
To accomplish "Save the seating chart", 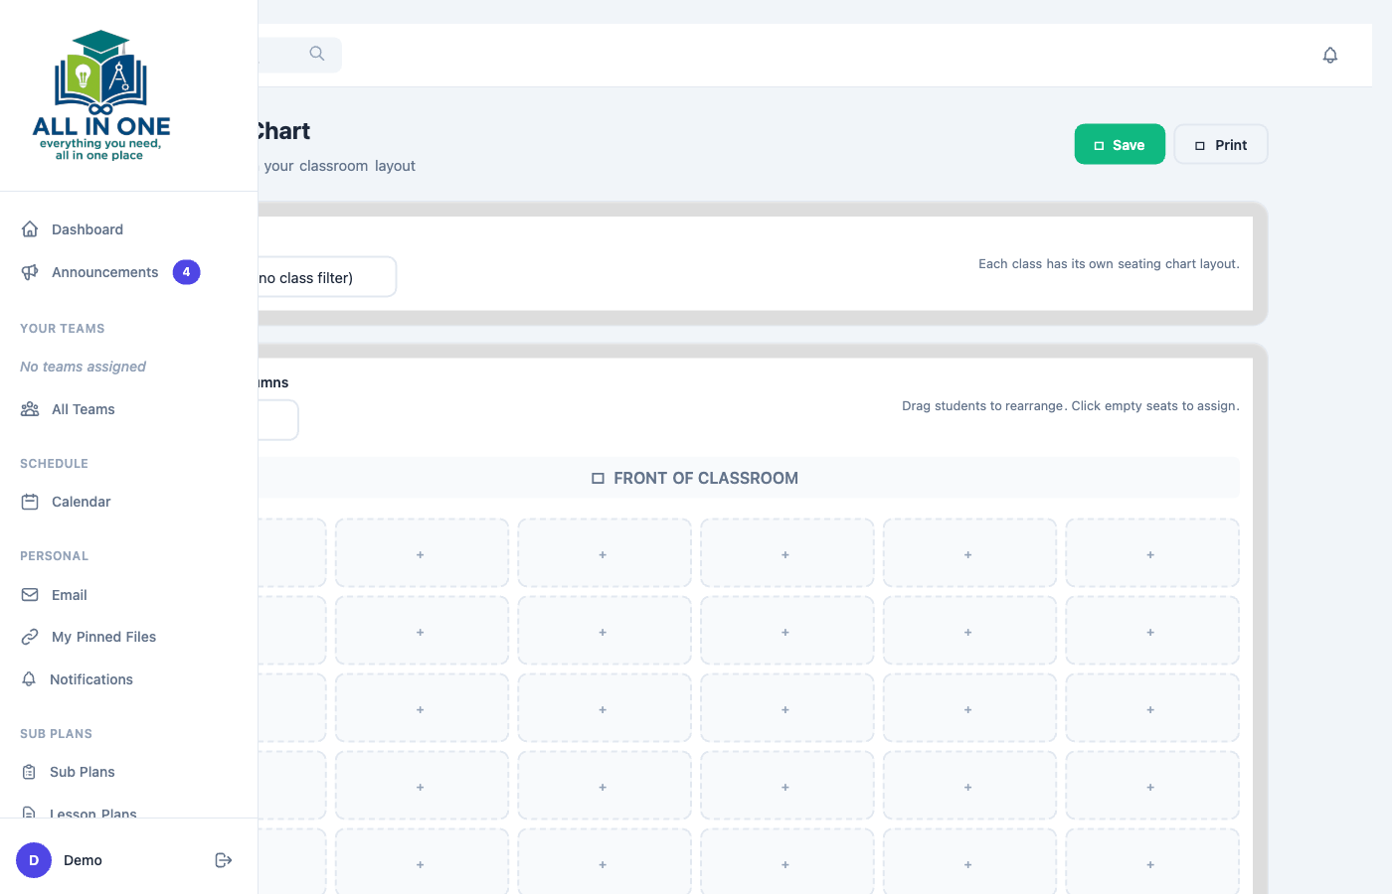I will pyautogui.click(x=1119, y=145).
